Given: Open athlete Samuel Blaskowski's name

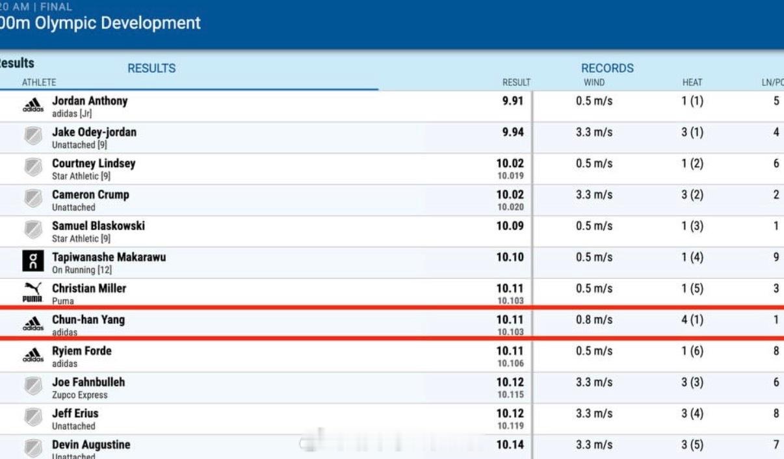Looking at the screenshot, I should pos(98,226).
